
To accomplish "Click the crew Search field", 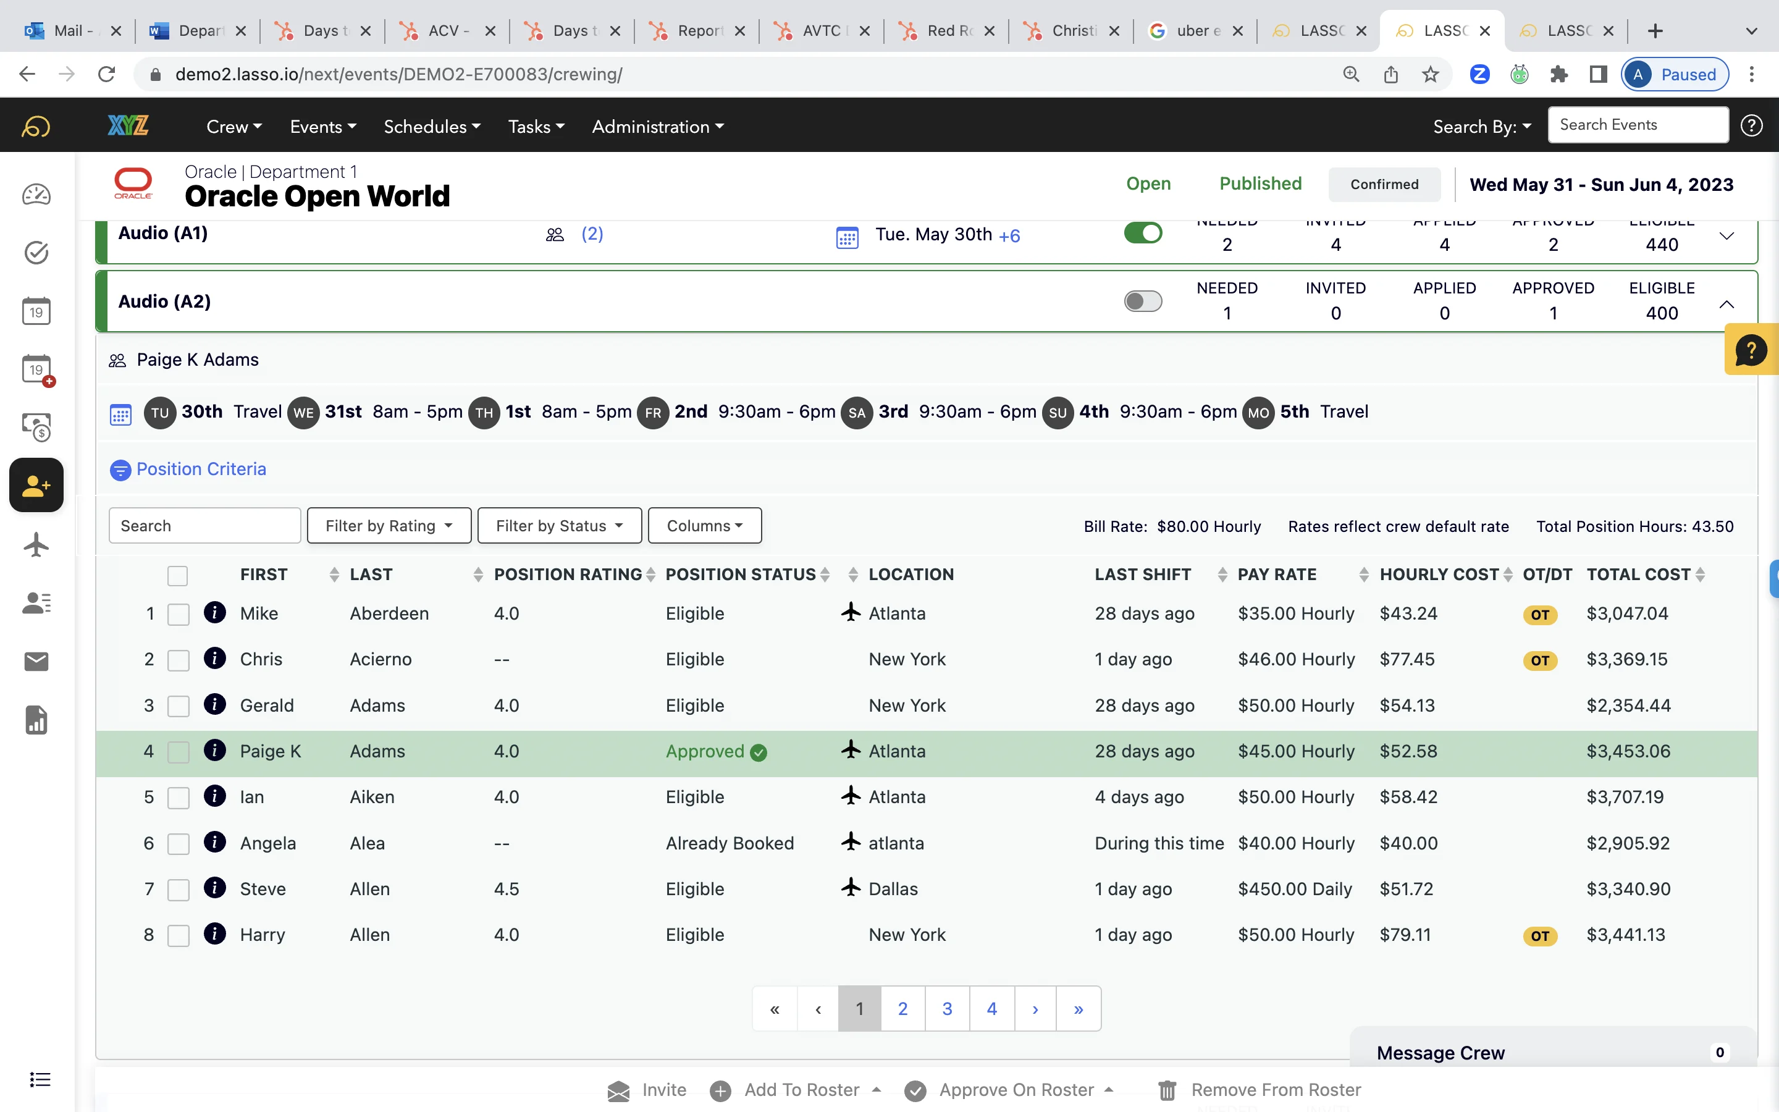I will point(204,526).
